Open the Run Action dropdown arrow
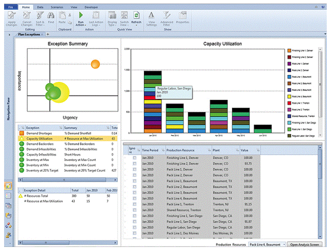Viewport: 330px width, 251px height. click(85, 25)
